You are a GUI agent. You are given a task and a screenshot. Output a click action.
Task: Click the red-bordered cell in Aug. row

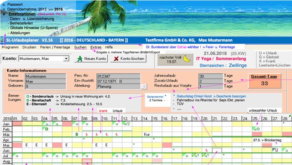point(87,161)
